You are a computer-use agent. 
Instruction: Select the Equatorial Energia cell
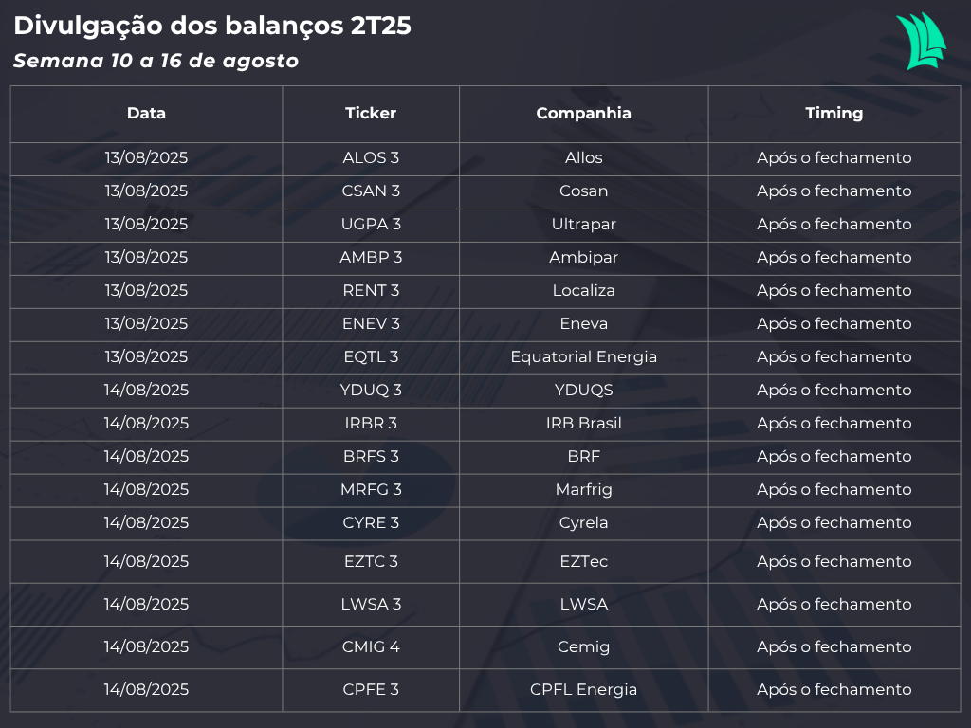(583, 357)
